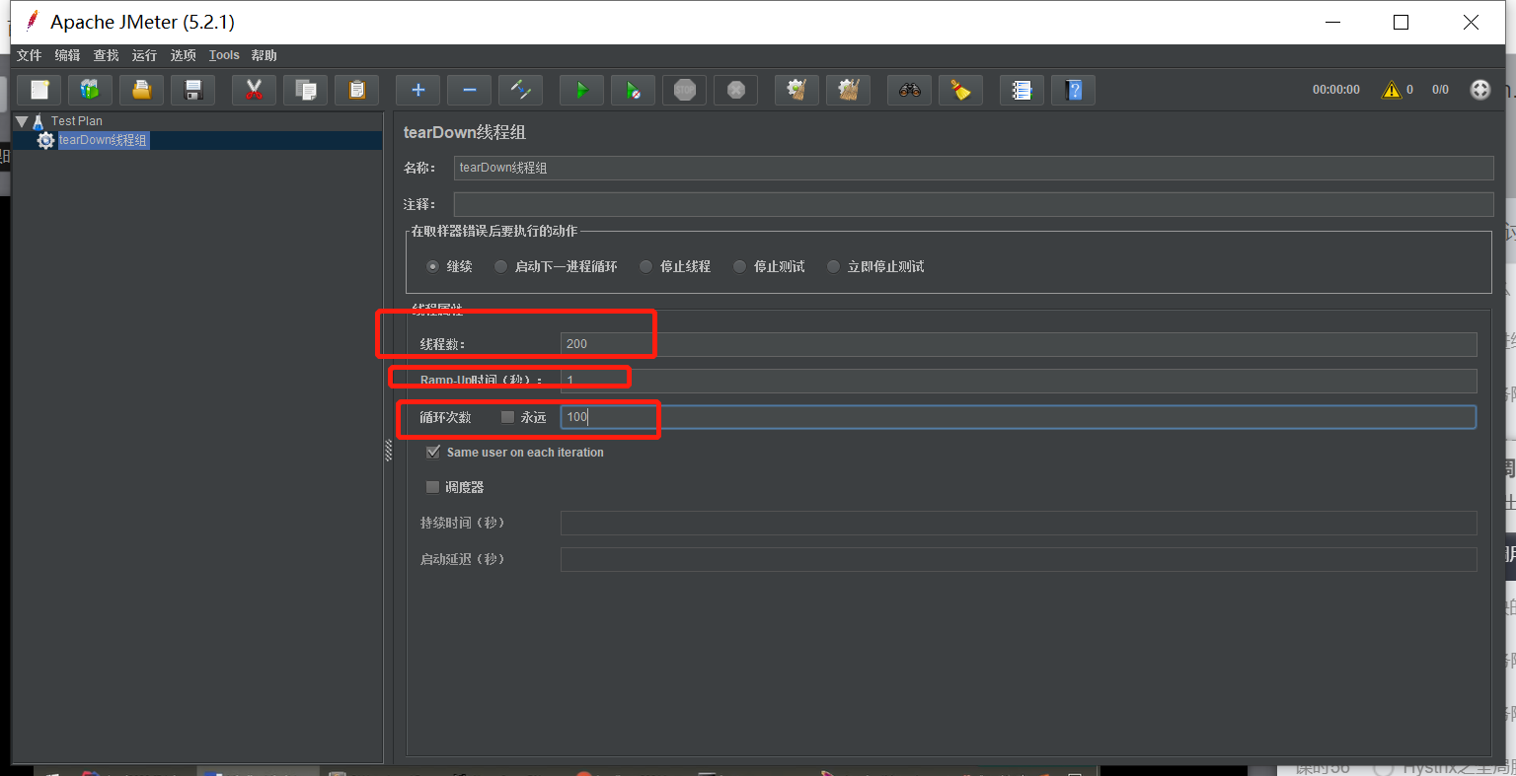Select the 停止测试 radio option
Image resolution: width=1516 pixels, height=776 pixels.
739,266
